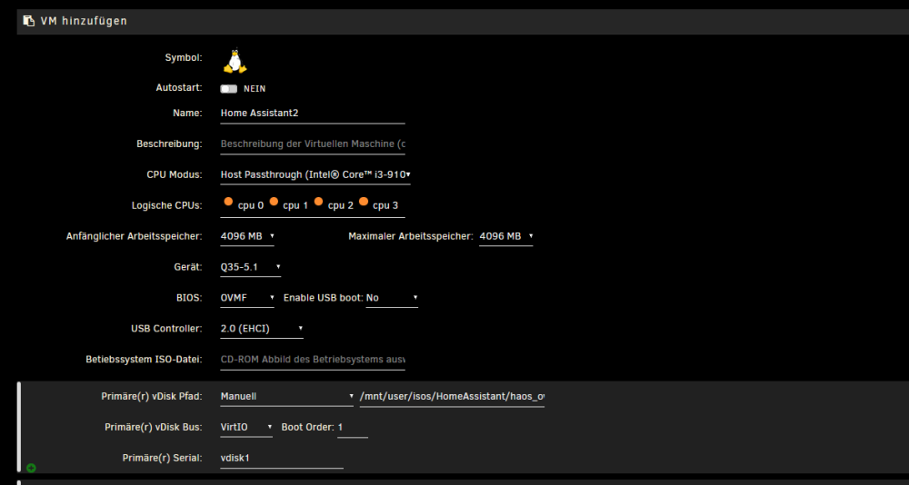Click the VM hinzufügen header icon
Screen dimensions: 909x485
[x=28, y=22]
